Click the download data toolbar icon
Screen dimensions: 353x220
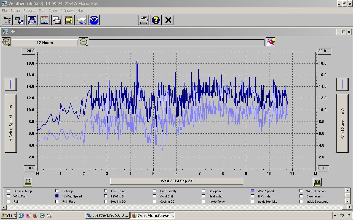pyautogui.click(x=20, y=20)
